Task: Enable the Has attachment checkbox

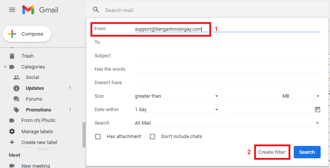Action: click(98, 137)
